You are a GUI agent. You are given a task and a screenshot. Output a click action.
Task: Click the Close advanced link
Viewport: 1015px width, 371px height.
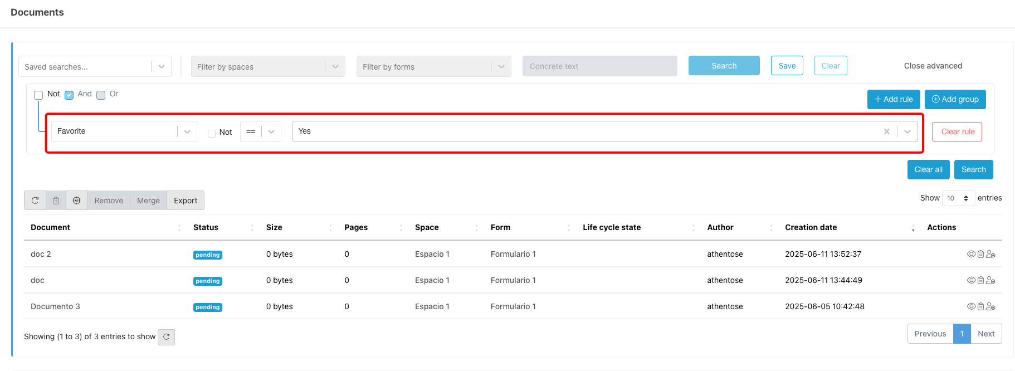(933, 66)
